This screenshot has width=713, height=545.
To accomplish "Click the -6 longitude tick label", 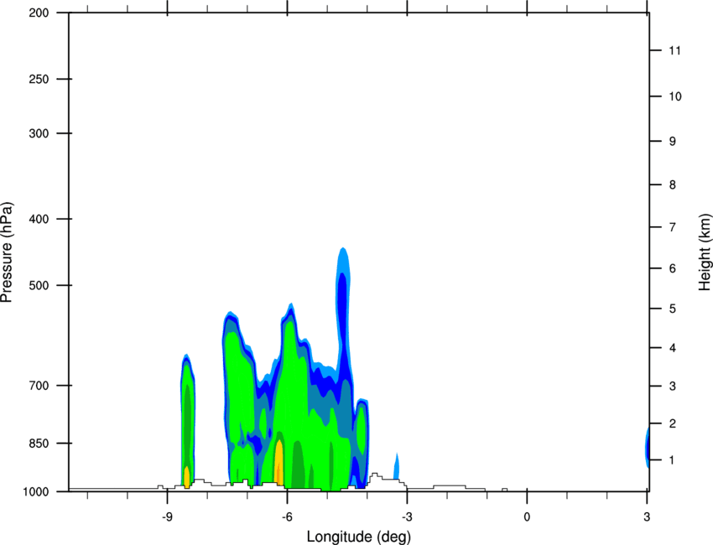I will tap(287, 517).
